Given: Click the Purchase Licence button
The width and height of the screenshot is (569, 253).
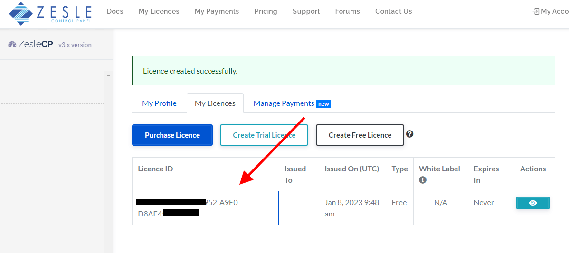Looking at the screenshot, I should tap(172, 135).
